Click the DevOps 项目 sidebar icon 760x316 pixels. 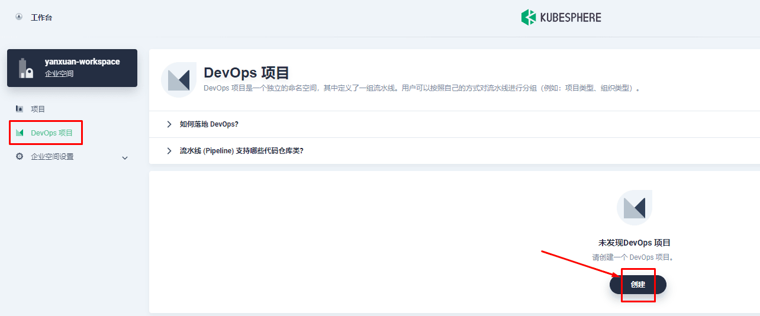(20, 133)
